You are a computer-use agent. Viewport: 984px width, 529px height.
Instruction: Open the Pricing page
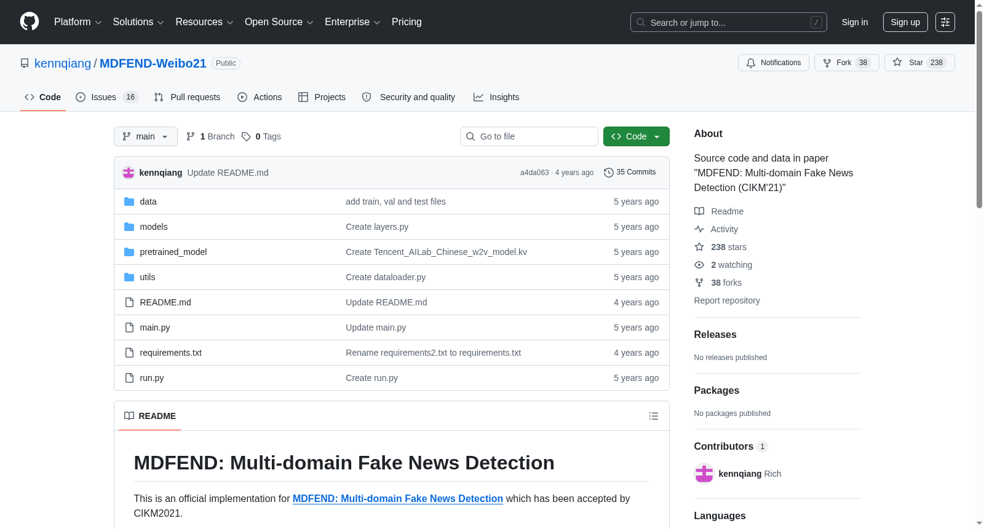click(407, 22)
